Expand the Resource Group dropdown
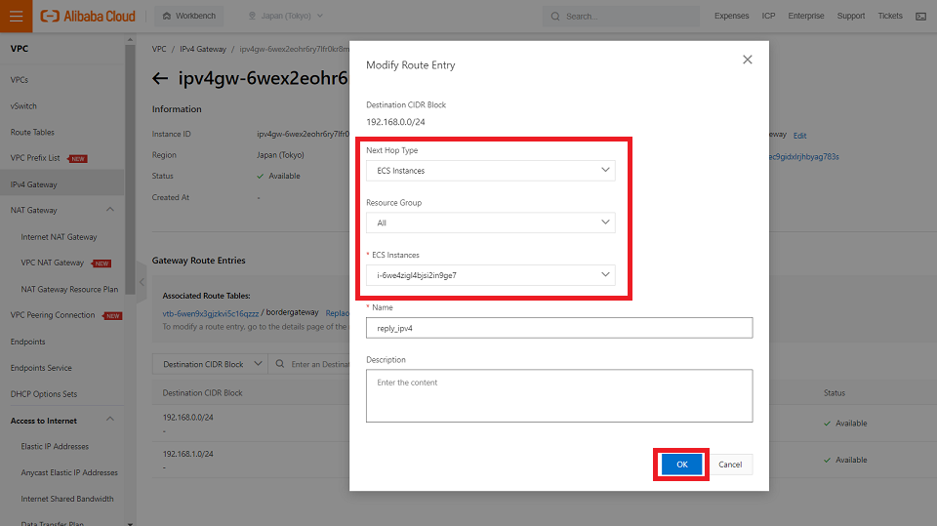Screen dimensions: 937x526 490,223
